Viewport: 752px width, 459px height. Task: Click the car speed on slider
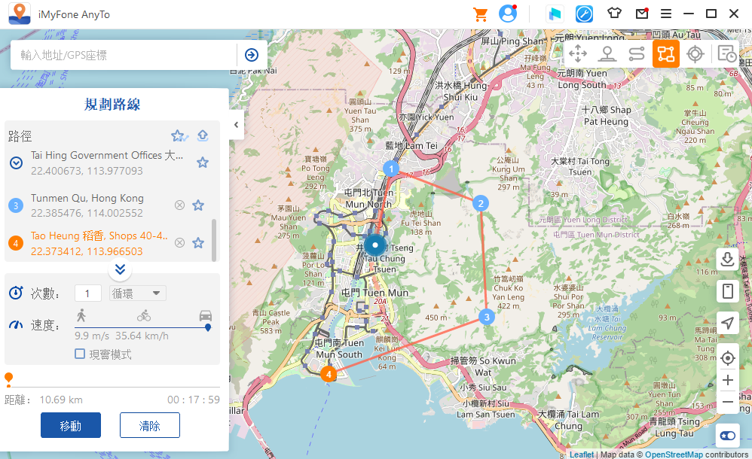(206, 316)
